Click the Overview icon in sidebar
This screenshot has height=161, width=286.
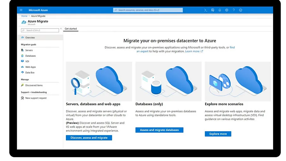pyautogui.click(x=22, y=37)
